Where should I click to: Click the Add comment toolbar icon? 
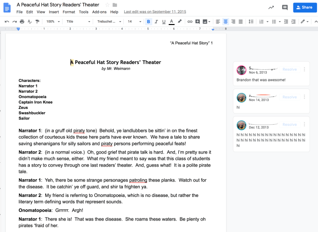point(198,22)
